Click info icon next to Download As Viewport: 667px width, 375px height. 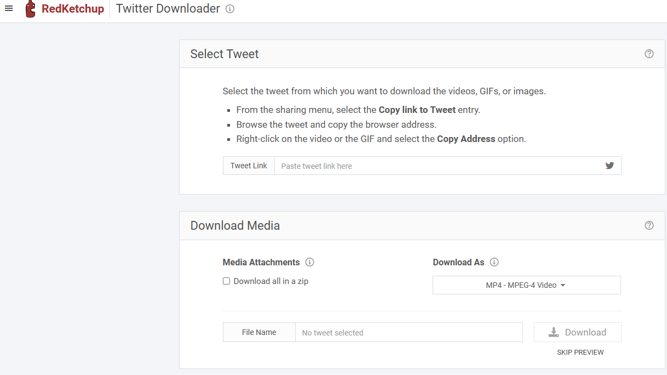point(494,262)
